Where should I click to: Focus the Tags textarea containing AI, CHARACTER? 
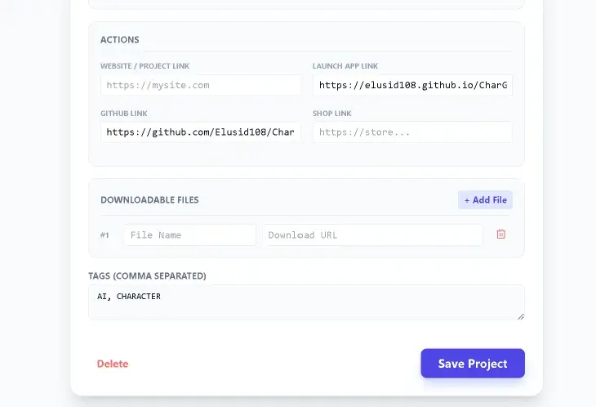tap(306, 302)
